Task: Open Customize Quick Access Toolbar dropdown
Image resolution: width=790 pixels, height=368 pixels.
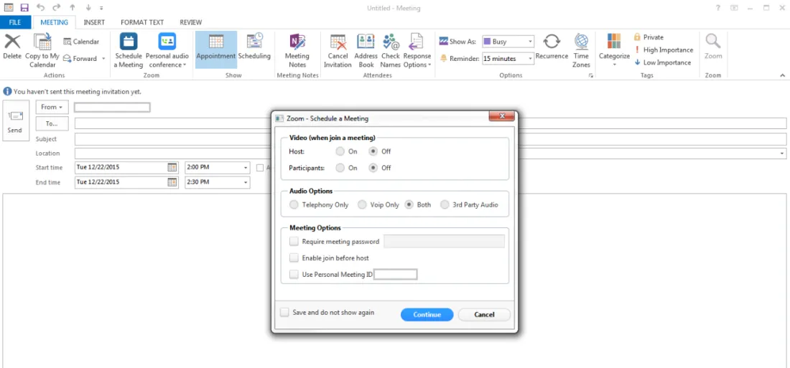Action: [102, 8]
